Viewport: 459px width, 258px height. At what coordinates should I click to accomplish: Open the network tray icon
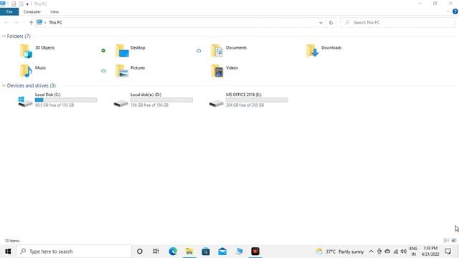(x=396, y=252)
